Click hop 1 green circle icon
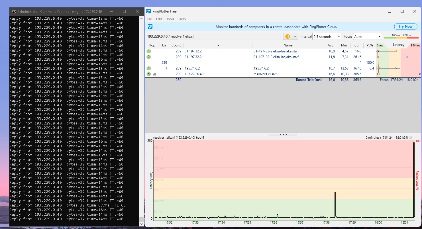The height and width of the screenshot is (229, 422). pyautogui.click(x=149, y=51)
